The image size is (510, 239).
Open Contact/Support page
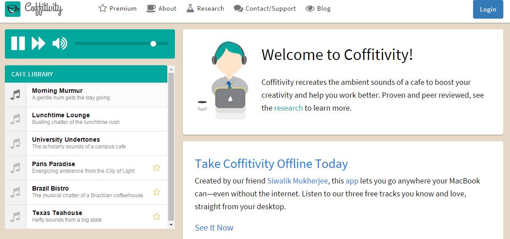265,8
